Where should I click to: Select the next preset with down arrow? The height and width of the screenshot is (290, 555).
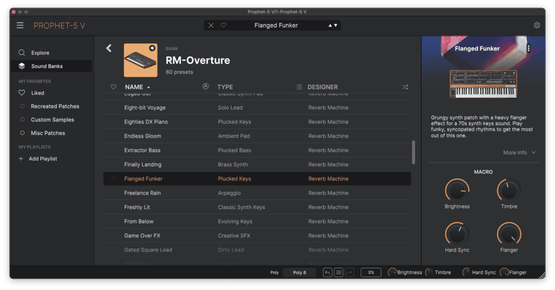335,25
